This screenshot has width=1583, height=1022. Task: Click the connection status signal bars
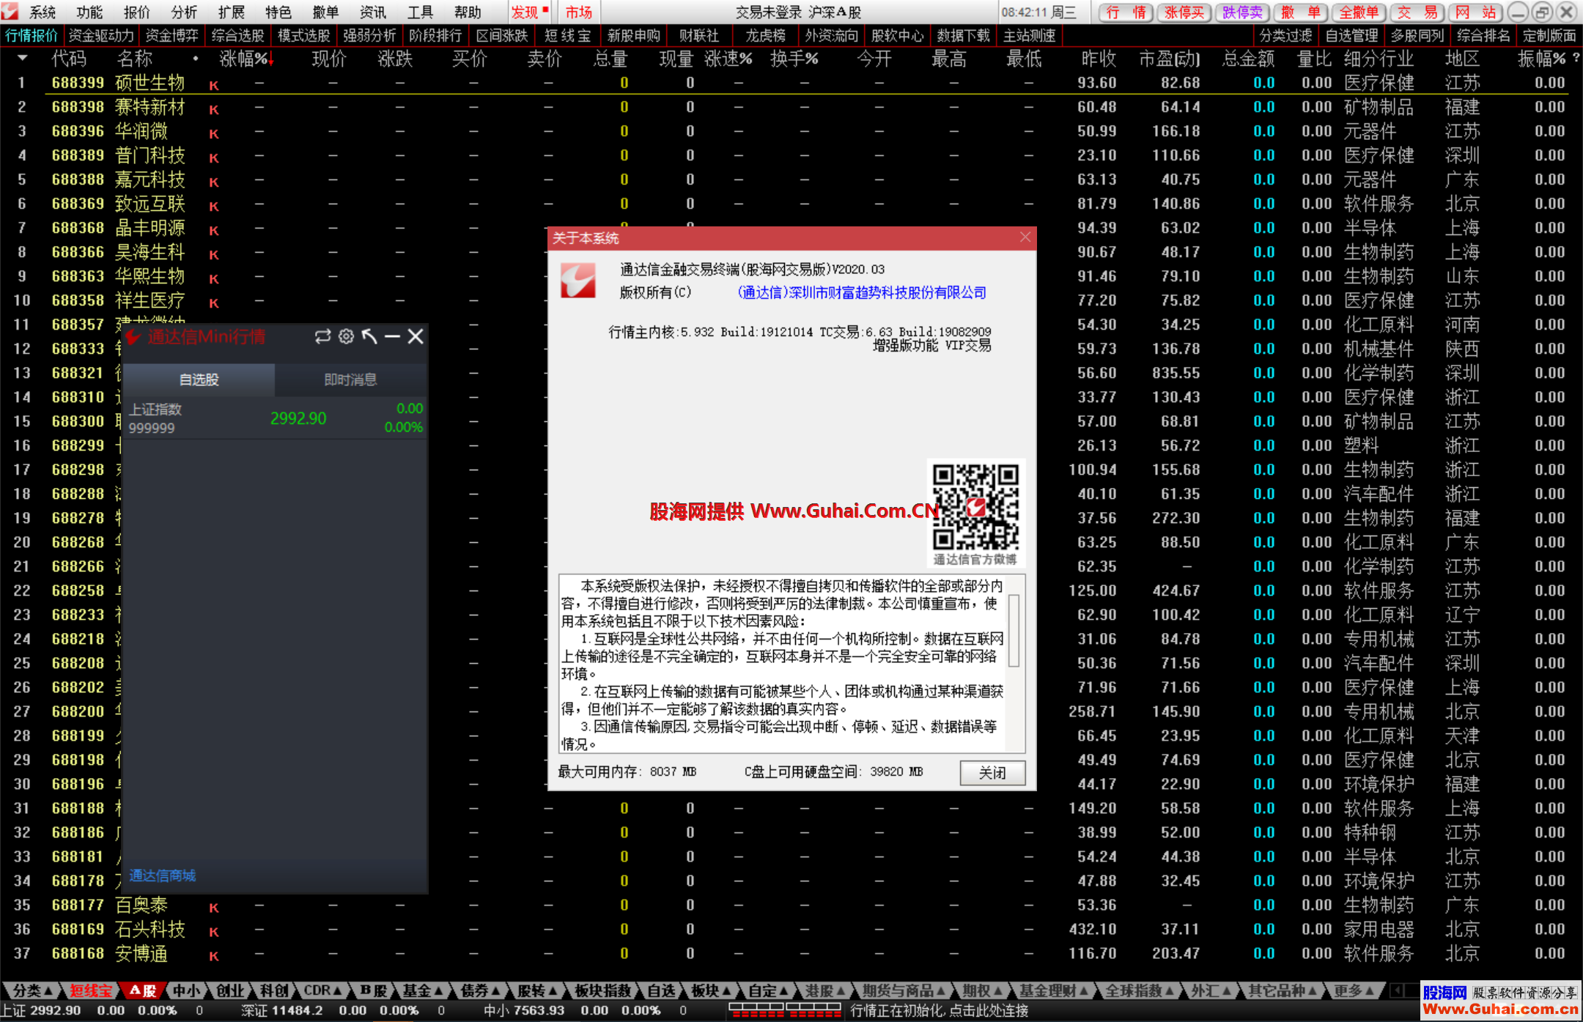(785, 1011)
